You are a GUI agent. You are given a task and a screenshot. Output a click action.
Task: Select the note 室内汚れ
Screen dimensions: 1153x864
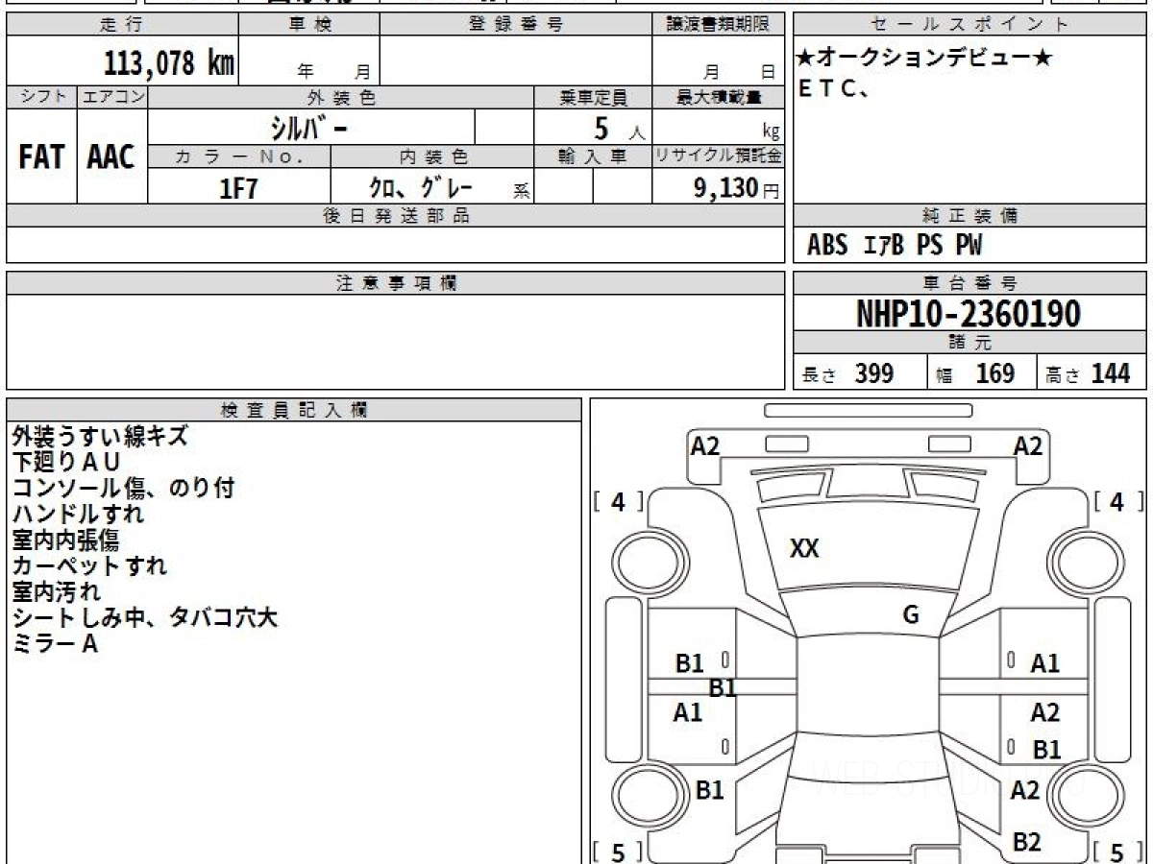(x=56, y=591)
